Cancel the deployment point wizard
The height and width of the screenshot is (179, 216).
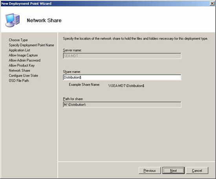(197, 170)
